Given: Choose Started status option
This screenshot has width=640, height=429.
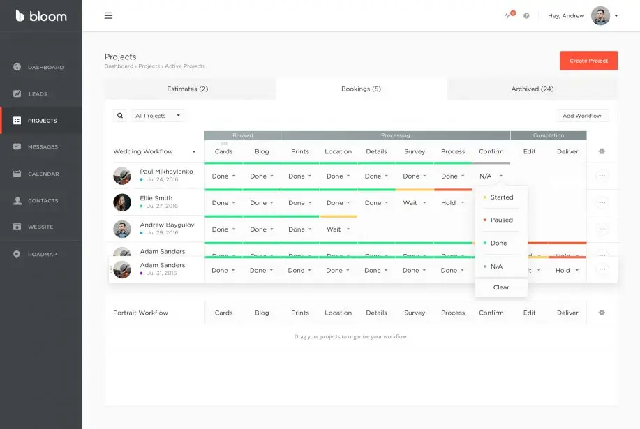Looking at the screenshot, I should [501, 197].
